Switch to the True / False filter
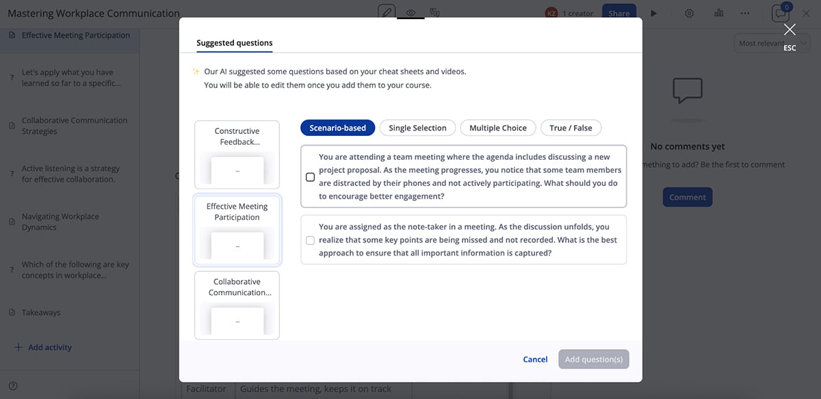 571,128
